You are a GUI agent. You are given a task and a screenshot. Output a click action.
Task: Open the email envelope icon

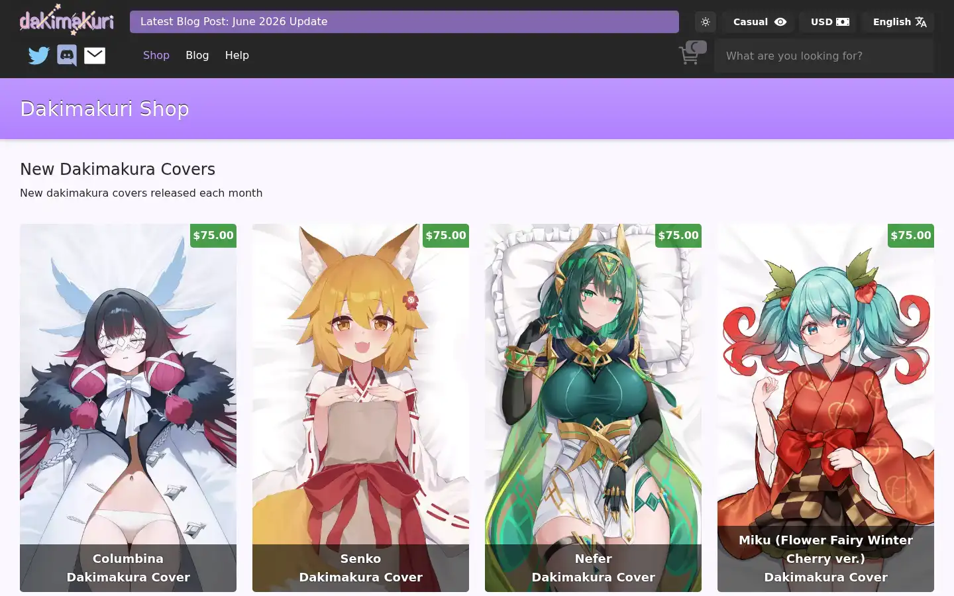pyautogui.click(x=95, y=56)
